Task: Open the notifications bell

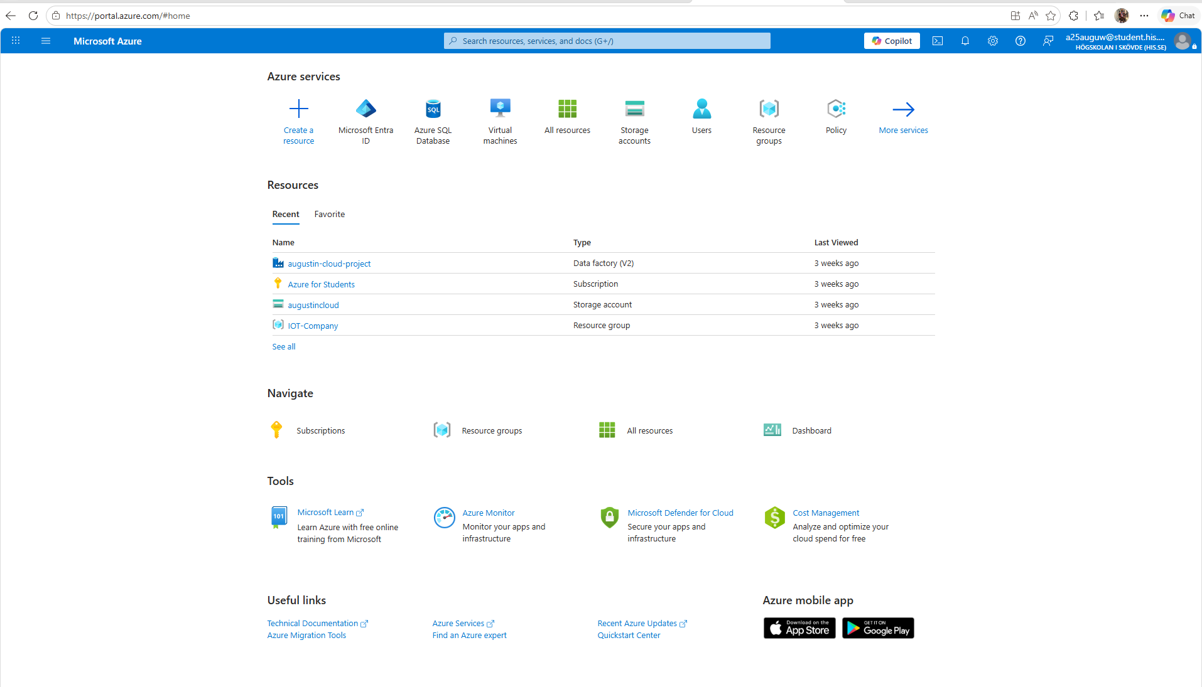Action: pos(965,41)
